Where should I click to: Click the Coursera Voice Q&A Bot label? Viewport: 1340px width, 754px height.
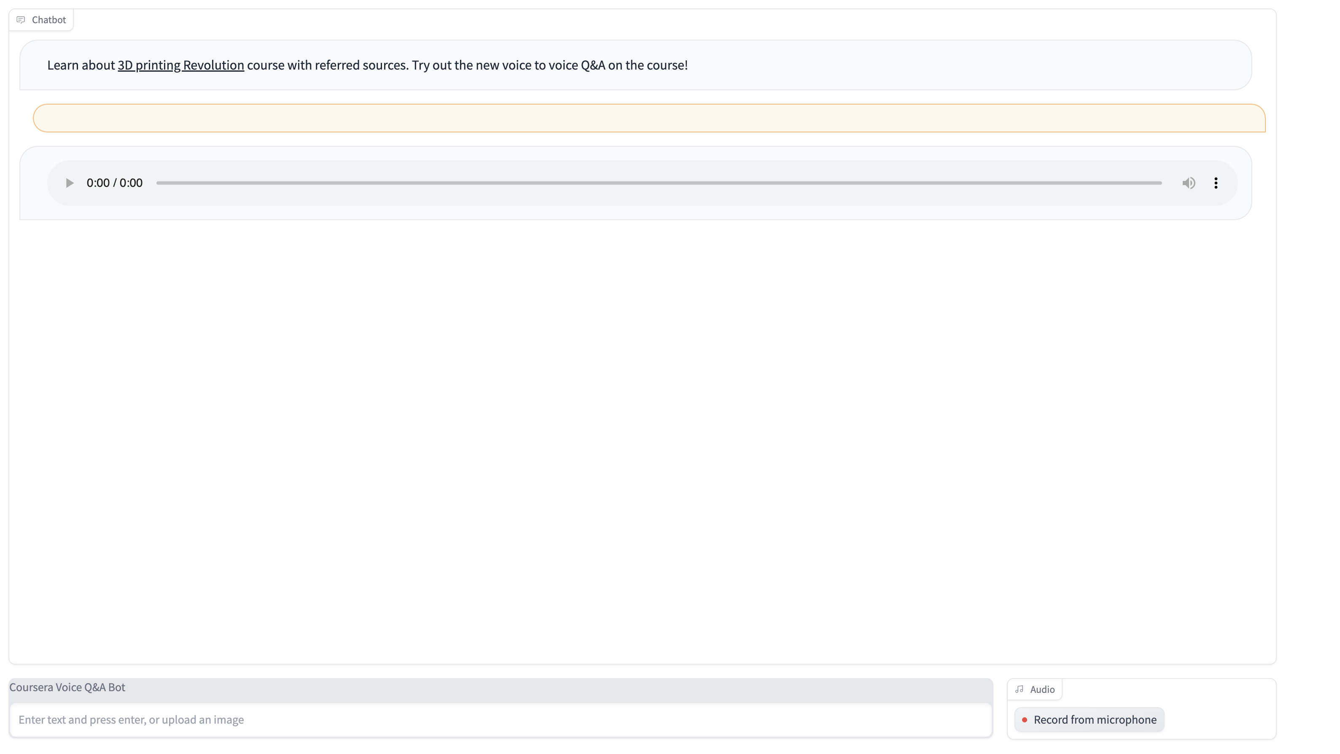(x=67, y=687)
